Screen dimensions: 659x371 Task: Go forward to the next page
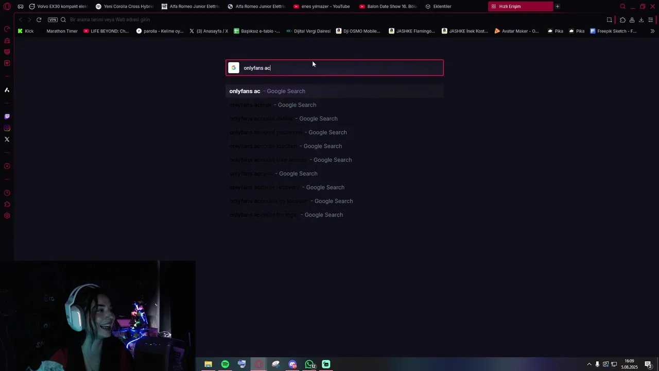[x=29, y=20]
